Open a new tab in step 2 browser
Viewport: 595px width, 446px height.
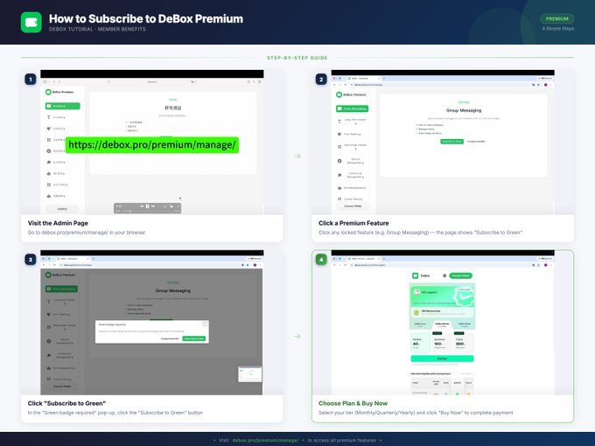(x=384, y=79)
